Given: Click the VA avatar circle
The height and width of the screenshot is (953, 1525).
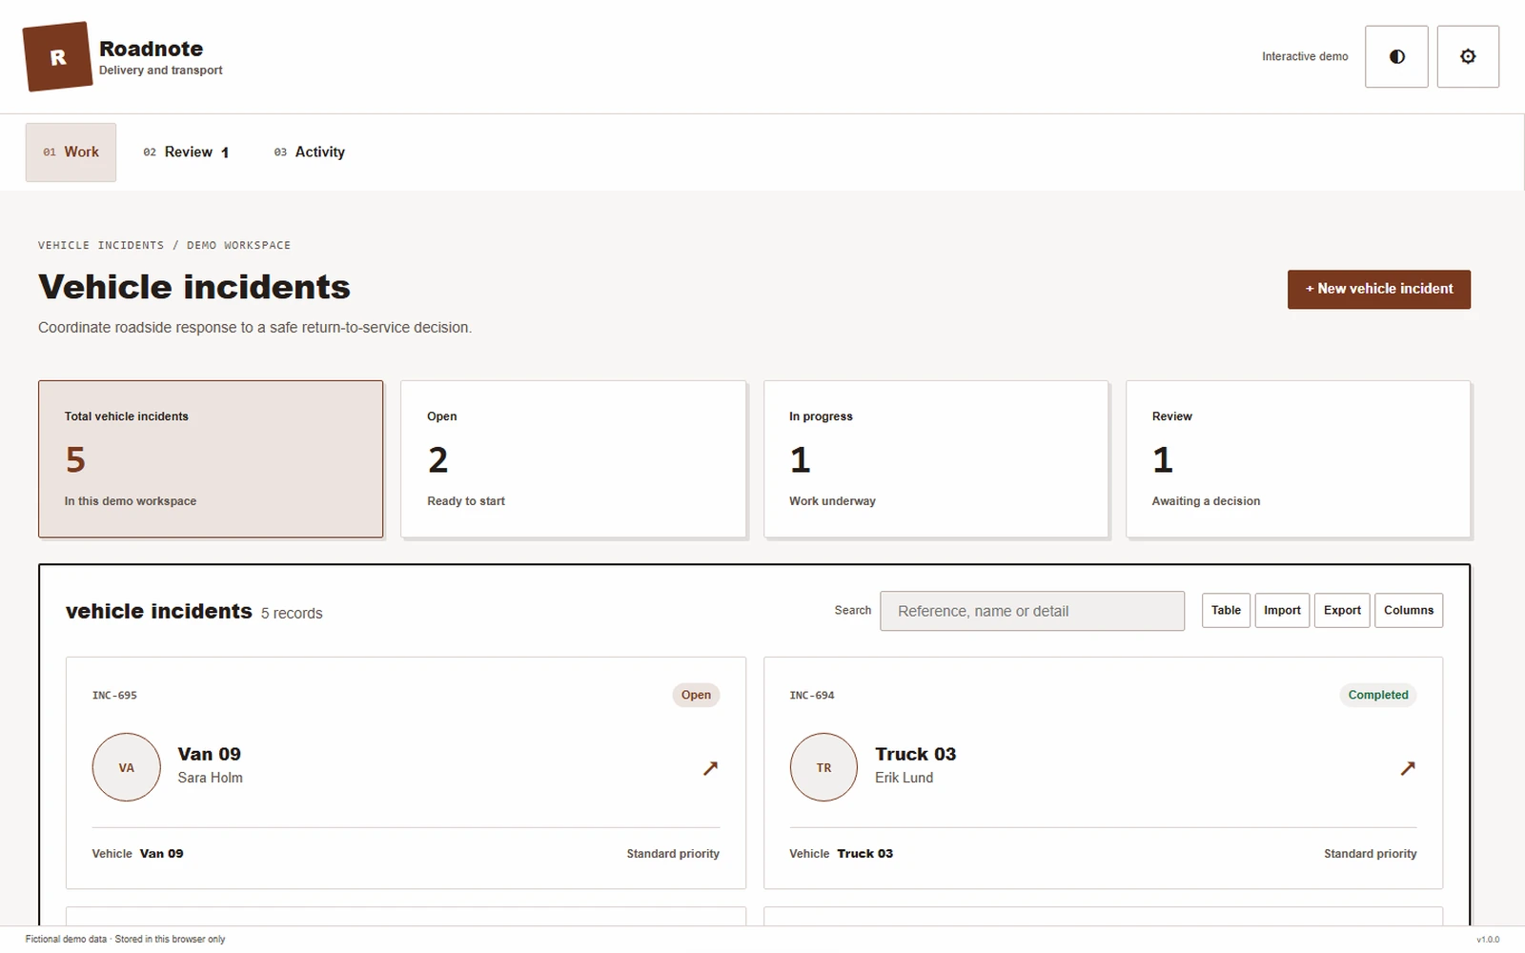Looking at the screenshot, I should (127, 767).
